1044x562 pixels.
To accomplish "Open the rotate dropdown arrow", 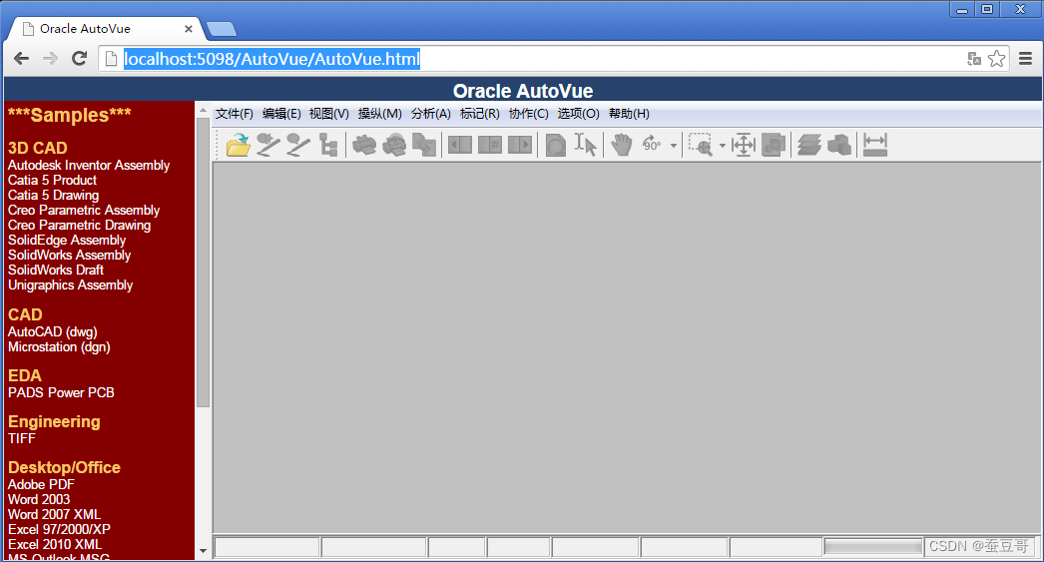I will (x=674, y=145).
